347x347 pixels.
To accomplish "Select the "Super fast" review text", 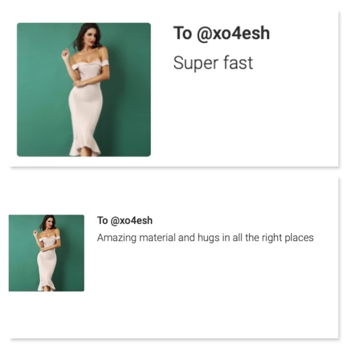I will coord(213,63).
